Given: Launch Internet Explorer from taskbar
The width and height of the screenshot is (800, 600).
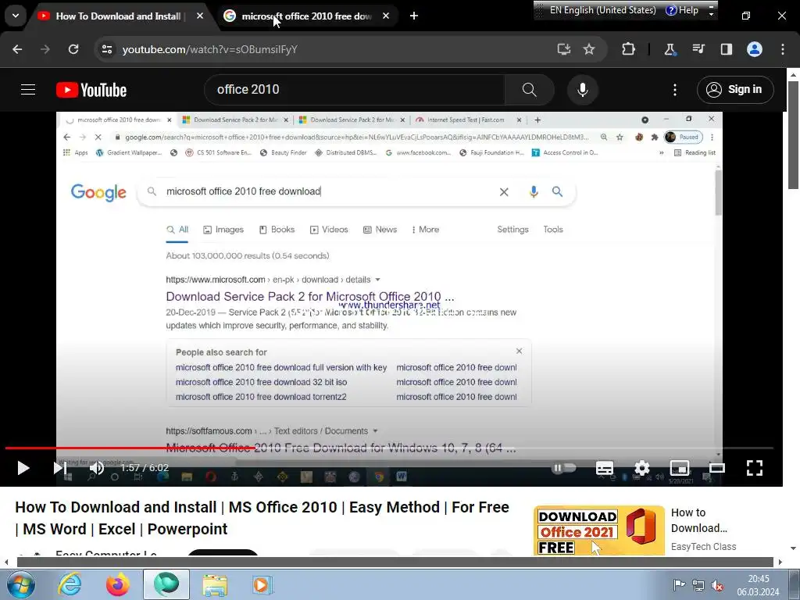Looking at the screenshot, I should coord(70,584).
